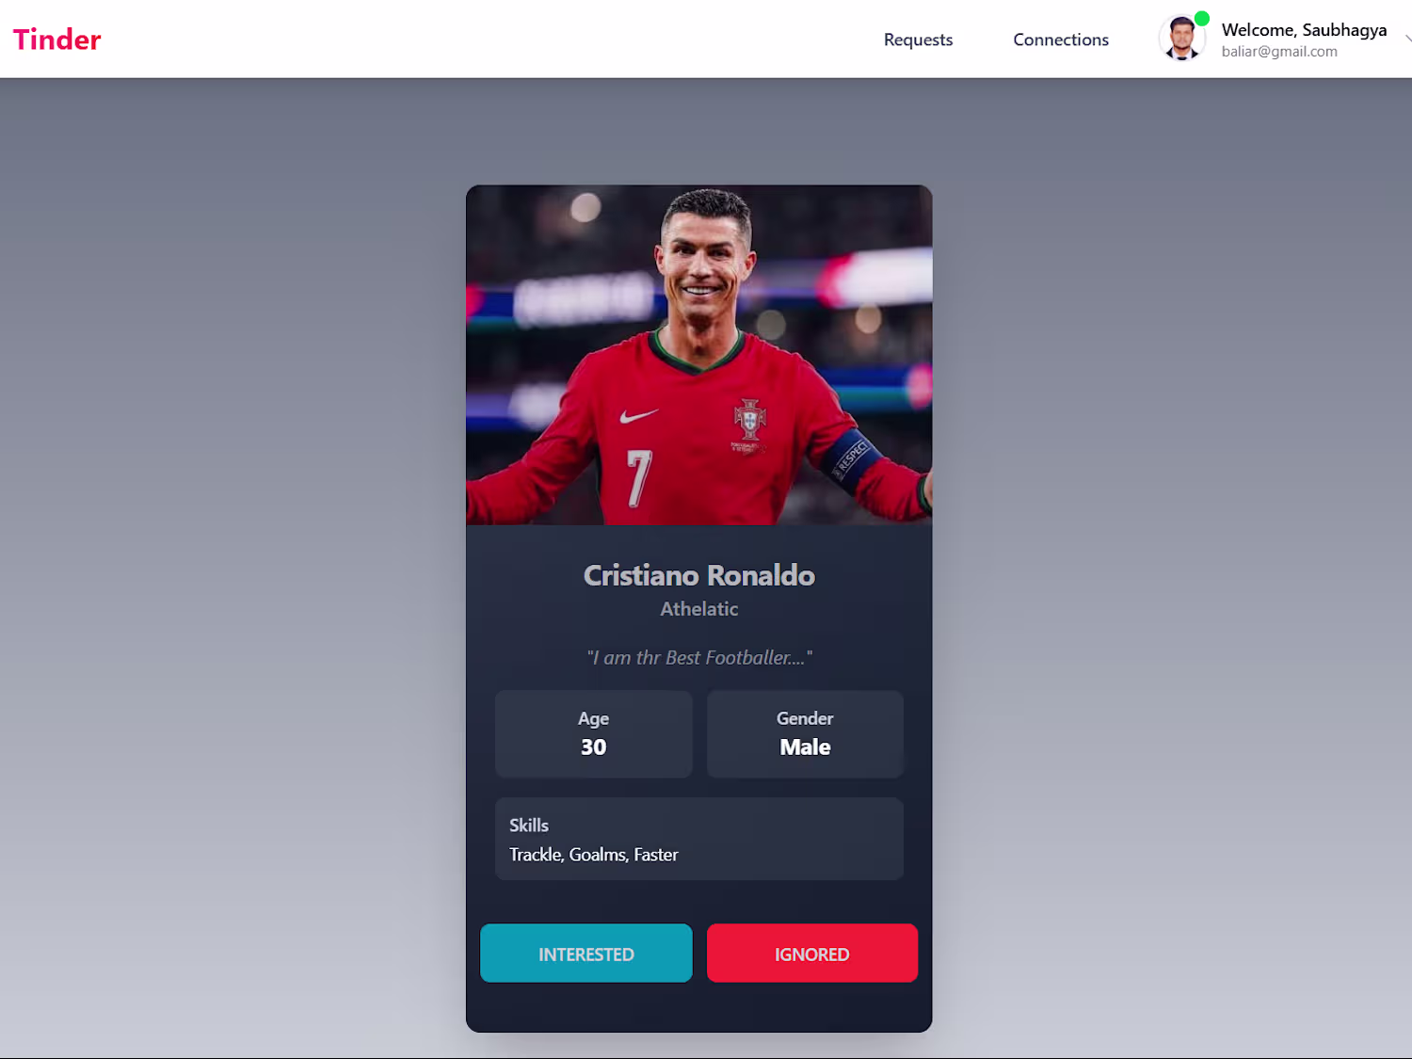Expand the user menu chevron
The image size is (1412, 1059).
click(x=1407, y=39)
